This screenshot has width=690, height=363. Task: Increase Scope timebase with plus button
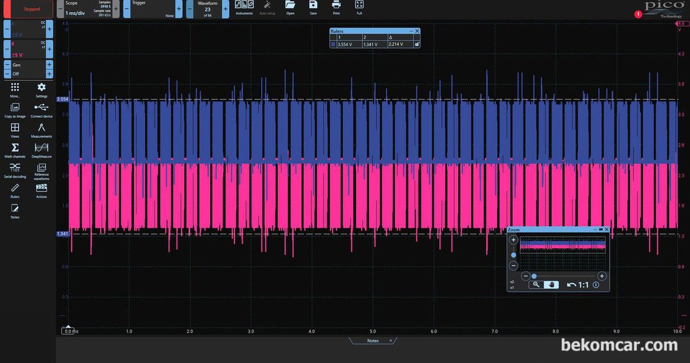coord(116,9)
